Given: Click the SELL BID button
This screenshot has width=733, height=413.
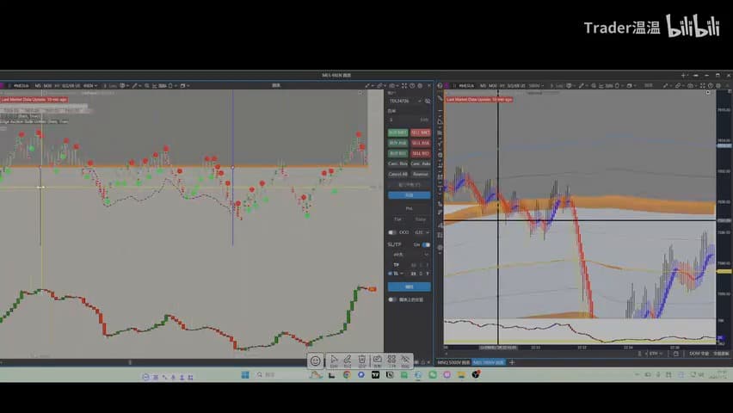Looking at the screenshot, I should (x=420, y=153).
